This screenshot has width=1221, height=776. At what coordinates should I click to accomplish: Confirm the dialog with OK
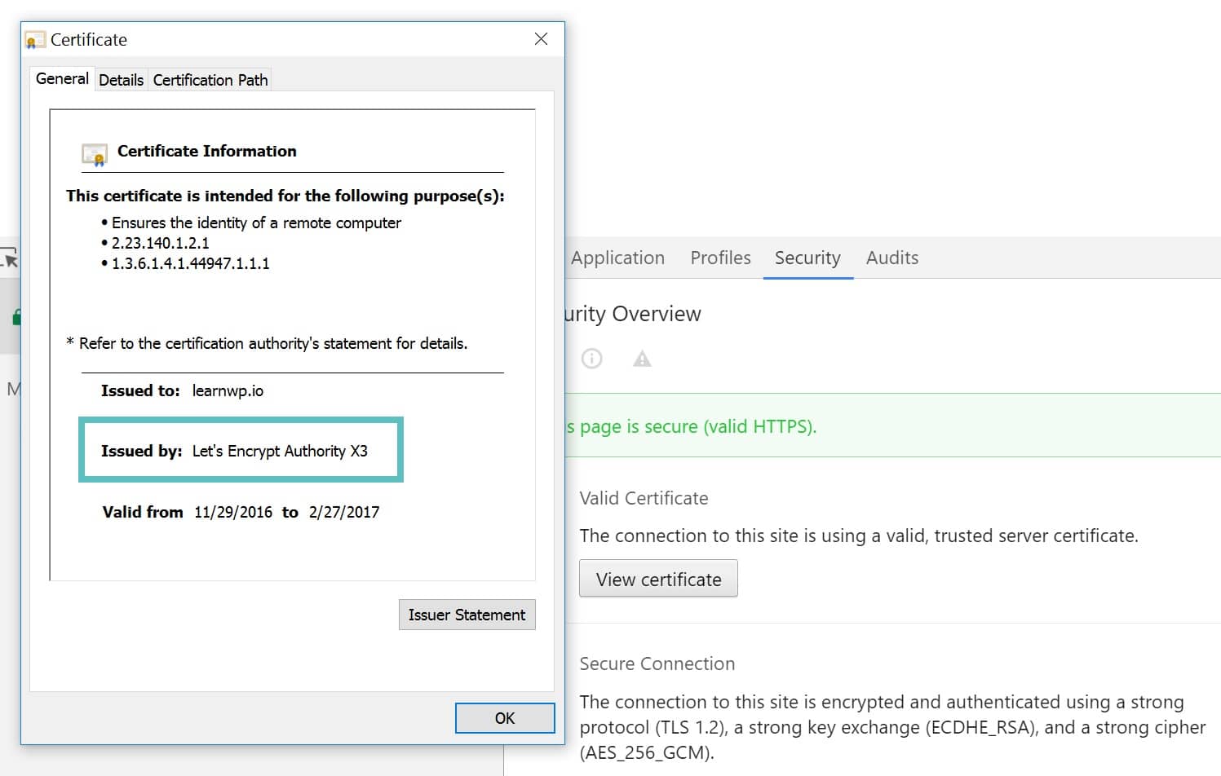[504, 718]
